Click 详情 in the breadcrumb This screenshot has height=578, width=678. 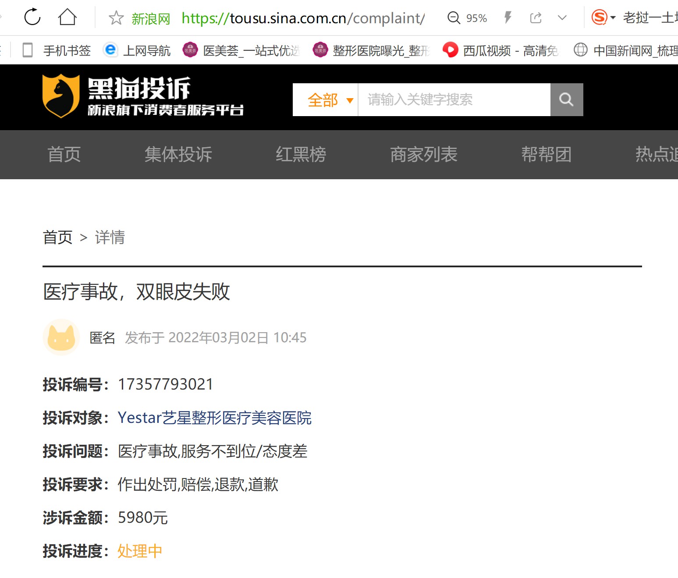tap(110, 238)
